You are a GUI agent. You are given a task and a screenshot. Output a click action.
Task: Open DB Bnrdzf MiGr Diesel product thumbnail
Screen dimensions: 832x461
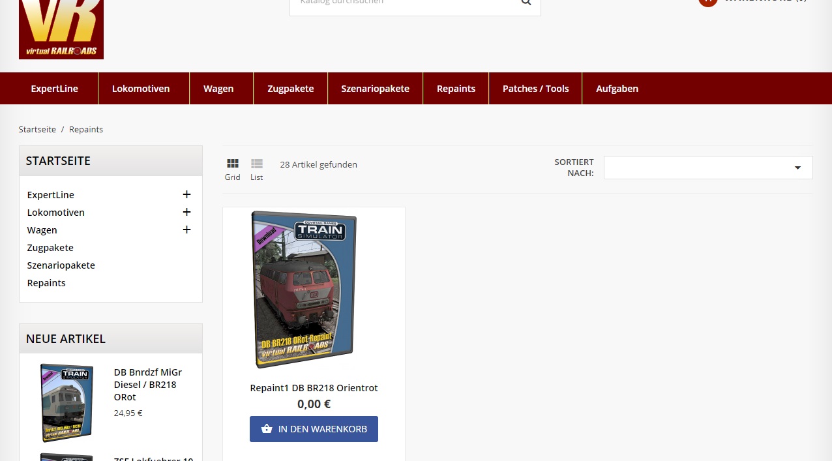pyautogui.click(x=67, y=402)
